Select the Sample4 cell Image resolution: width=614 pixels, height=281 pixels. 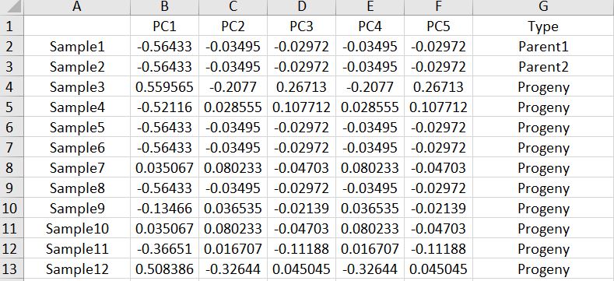(x=77, y=107)
